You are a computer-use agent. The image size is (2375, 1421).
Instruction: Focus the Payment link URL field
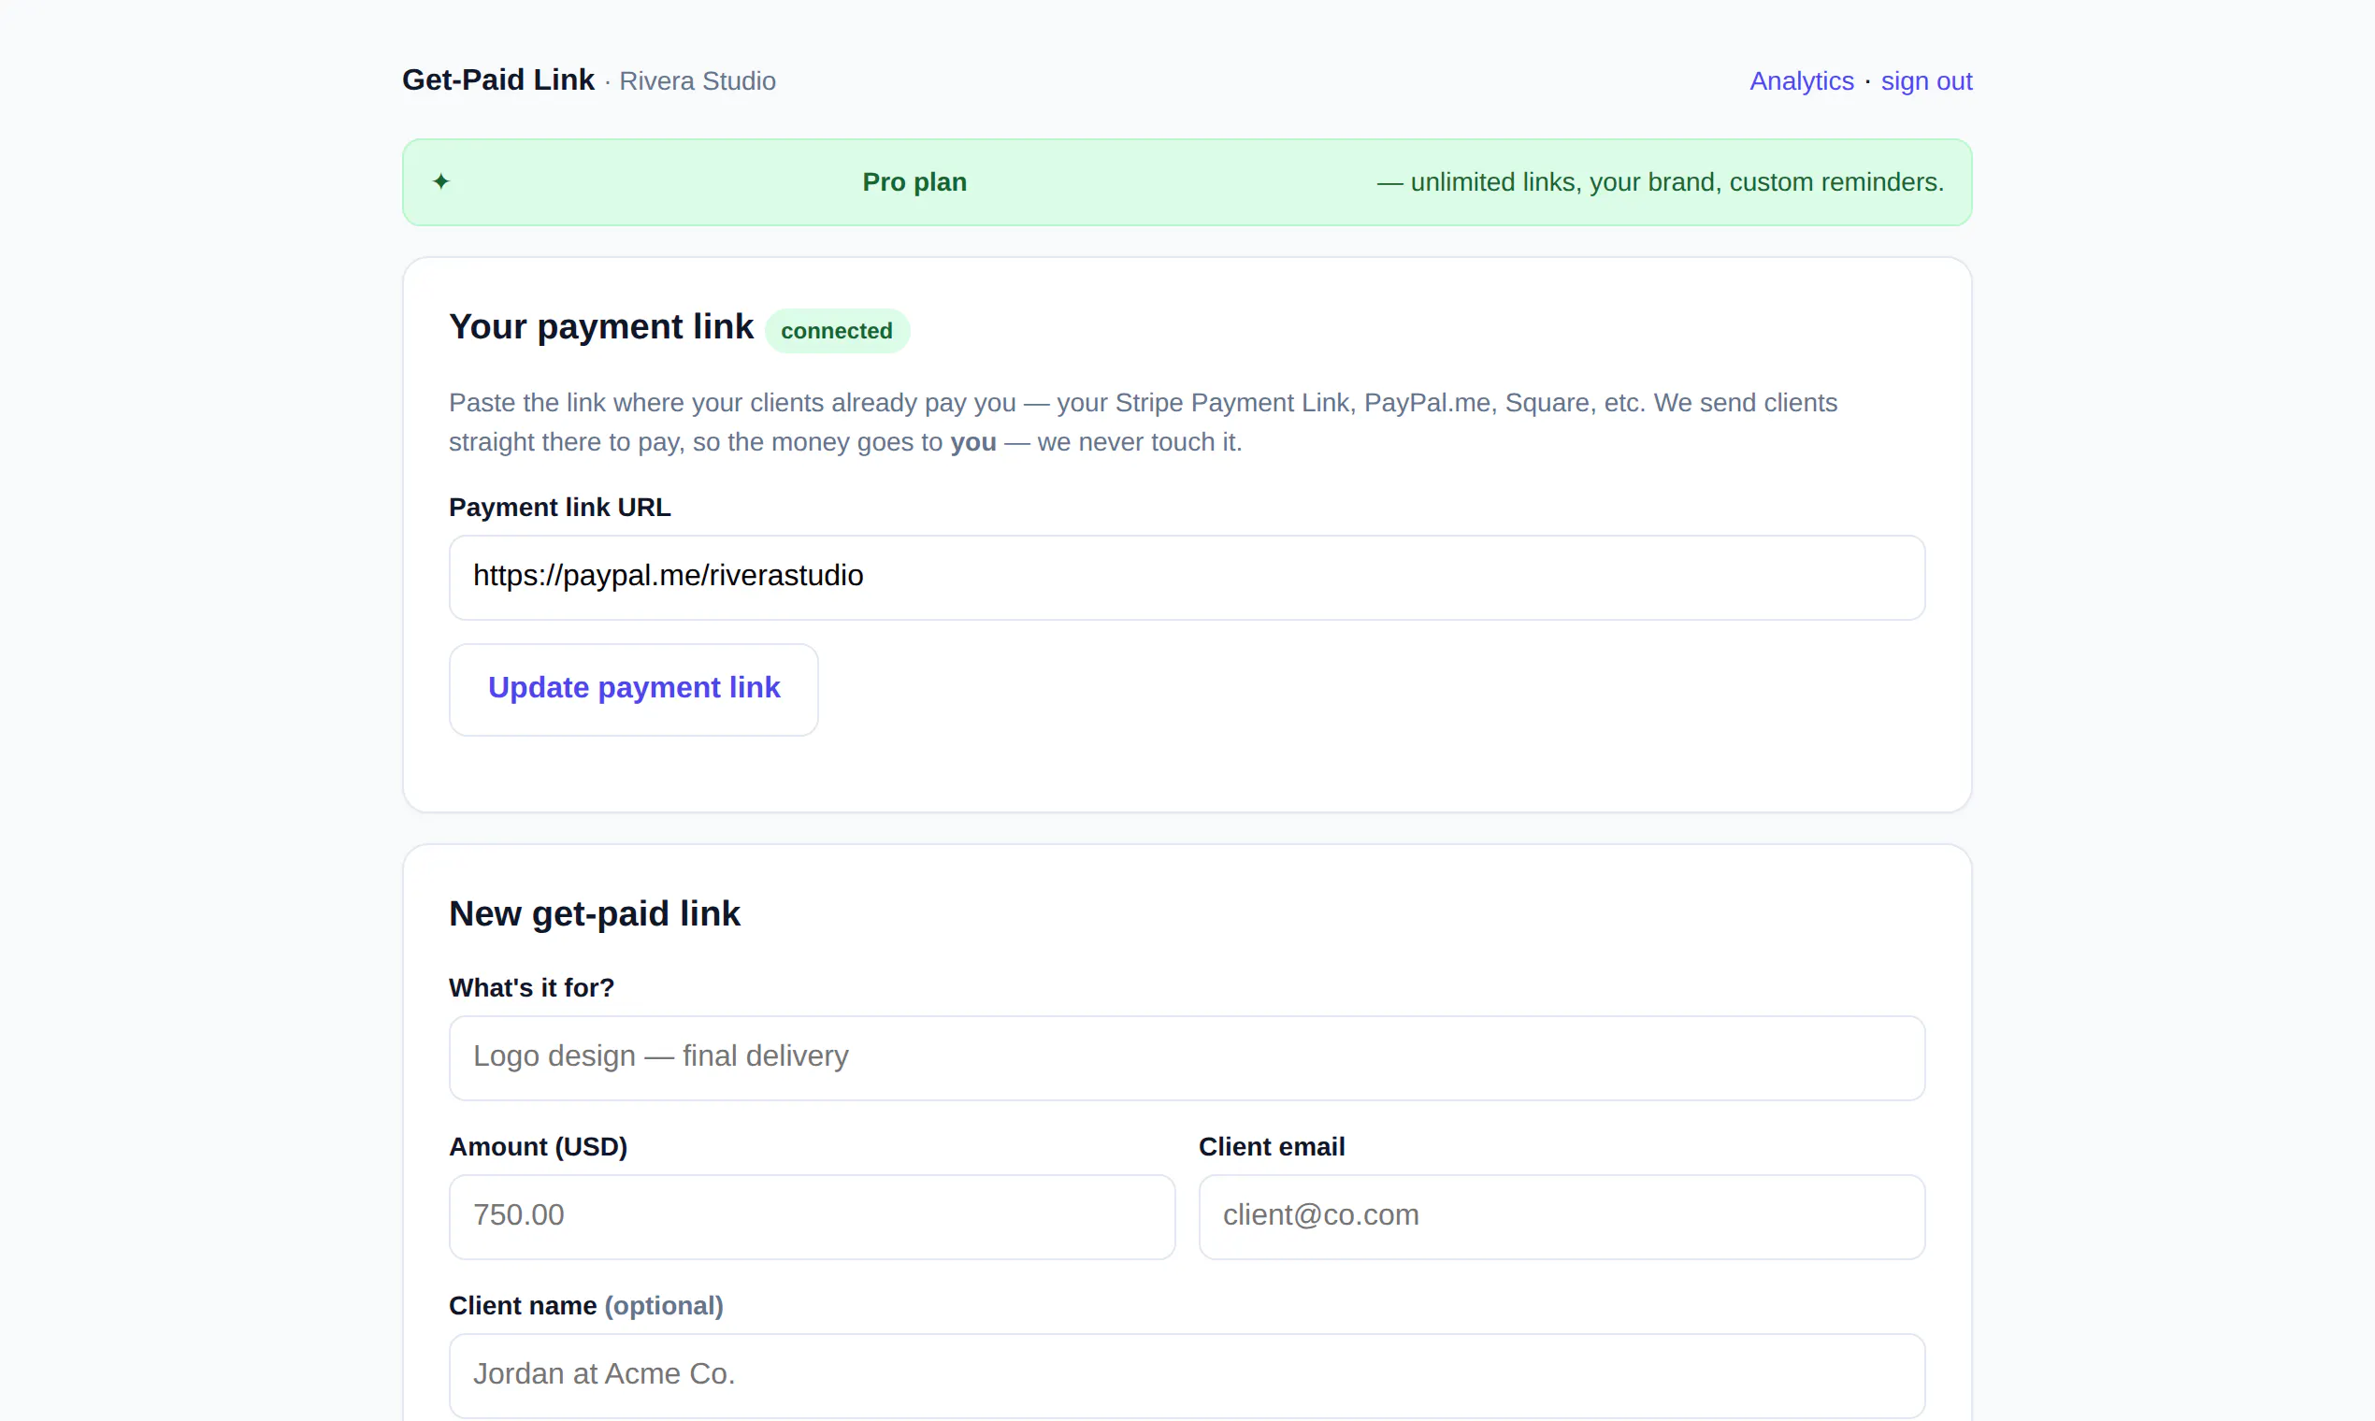coord(1187,578)
